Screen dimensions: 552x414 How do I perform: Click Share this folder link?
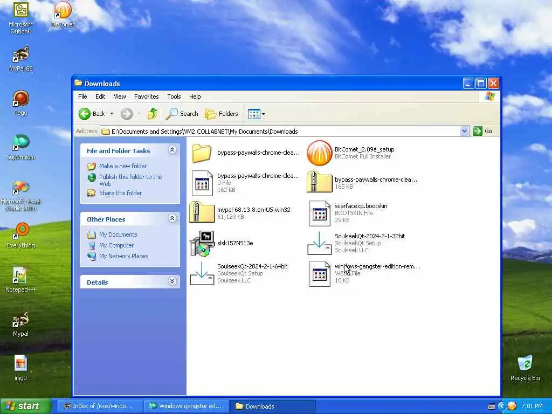(x=120, y=193)
